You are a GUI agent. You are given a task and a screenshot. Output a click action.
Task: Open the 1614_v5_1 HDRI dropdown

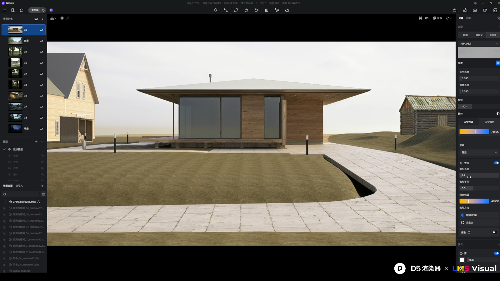[478, 44]
